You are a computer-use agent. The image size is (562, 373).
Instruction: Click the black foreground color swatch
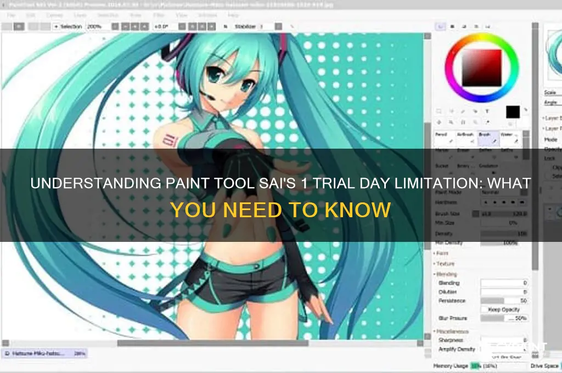click(x=513, y=112)
